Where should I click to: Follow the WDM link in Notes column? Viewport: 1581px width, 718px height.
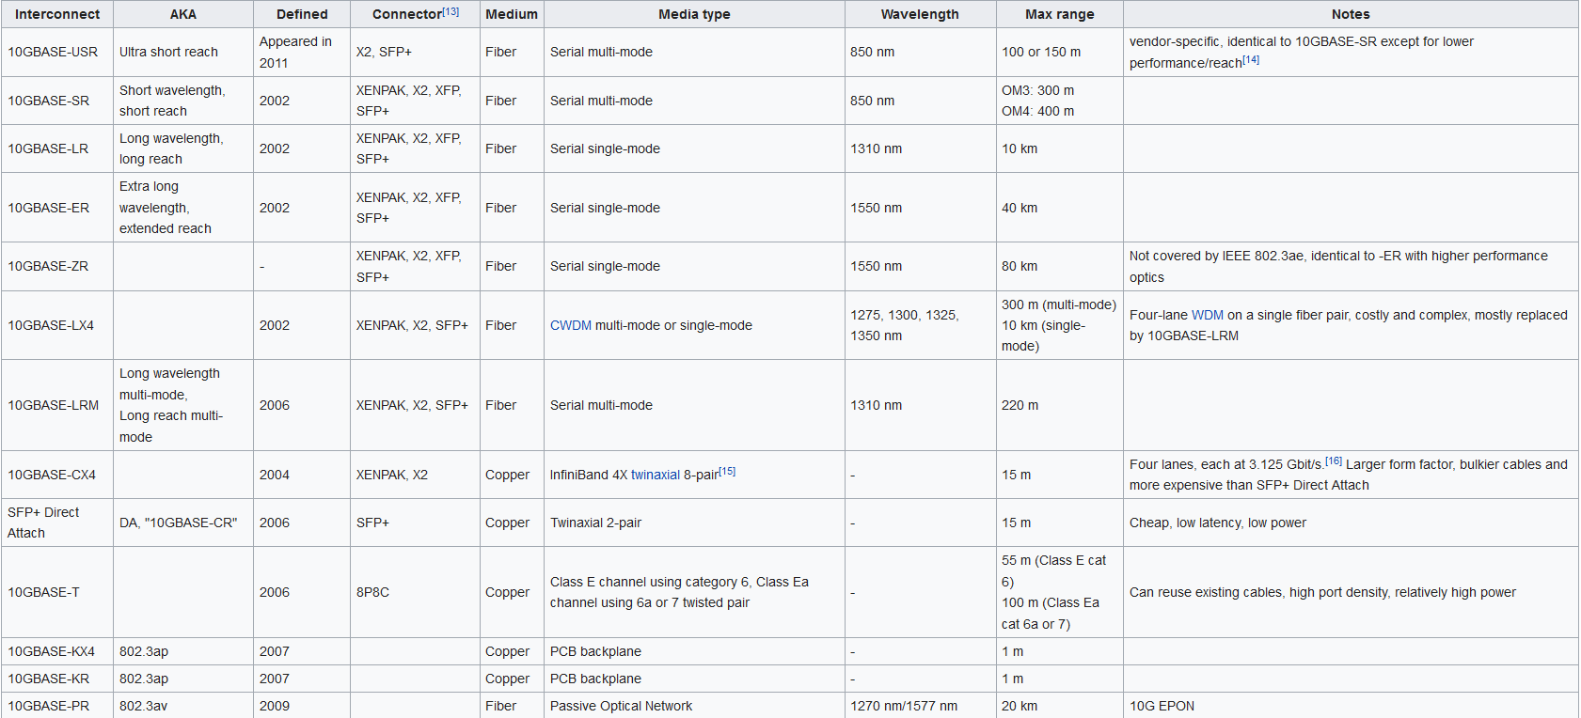tap(1208, 315)
